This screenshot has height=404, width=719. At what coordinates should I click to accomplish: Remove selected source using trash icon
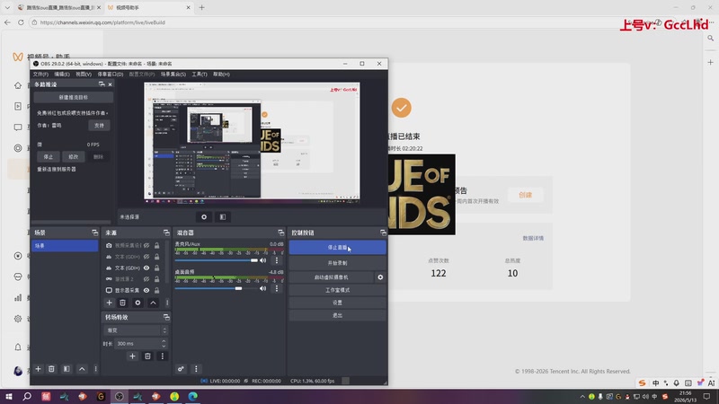[122, 303]
